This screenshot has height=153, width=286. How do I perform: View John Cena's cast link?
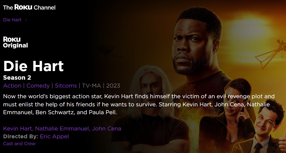coord(107,128)
